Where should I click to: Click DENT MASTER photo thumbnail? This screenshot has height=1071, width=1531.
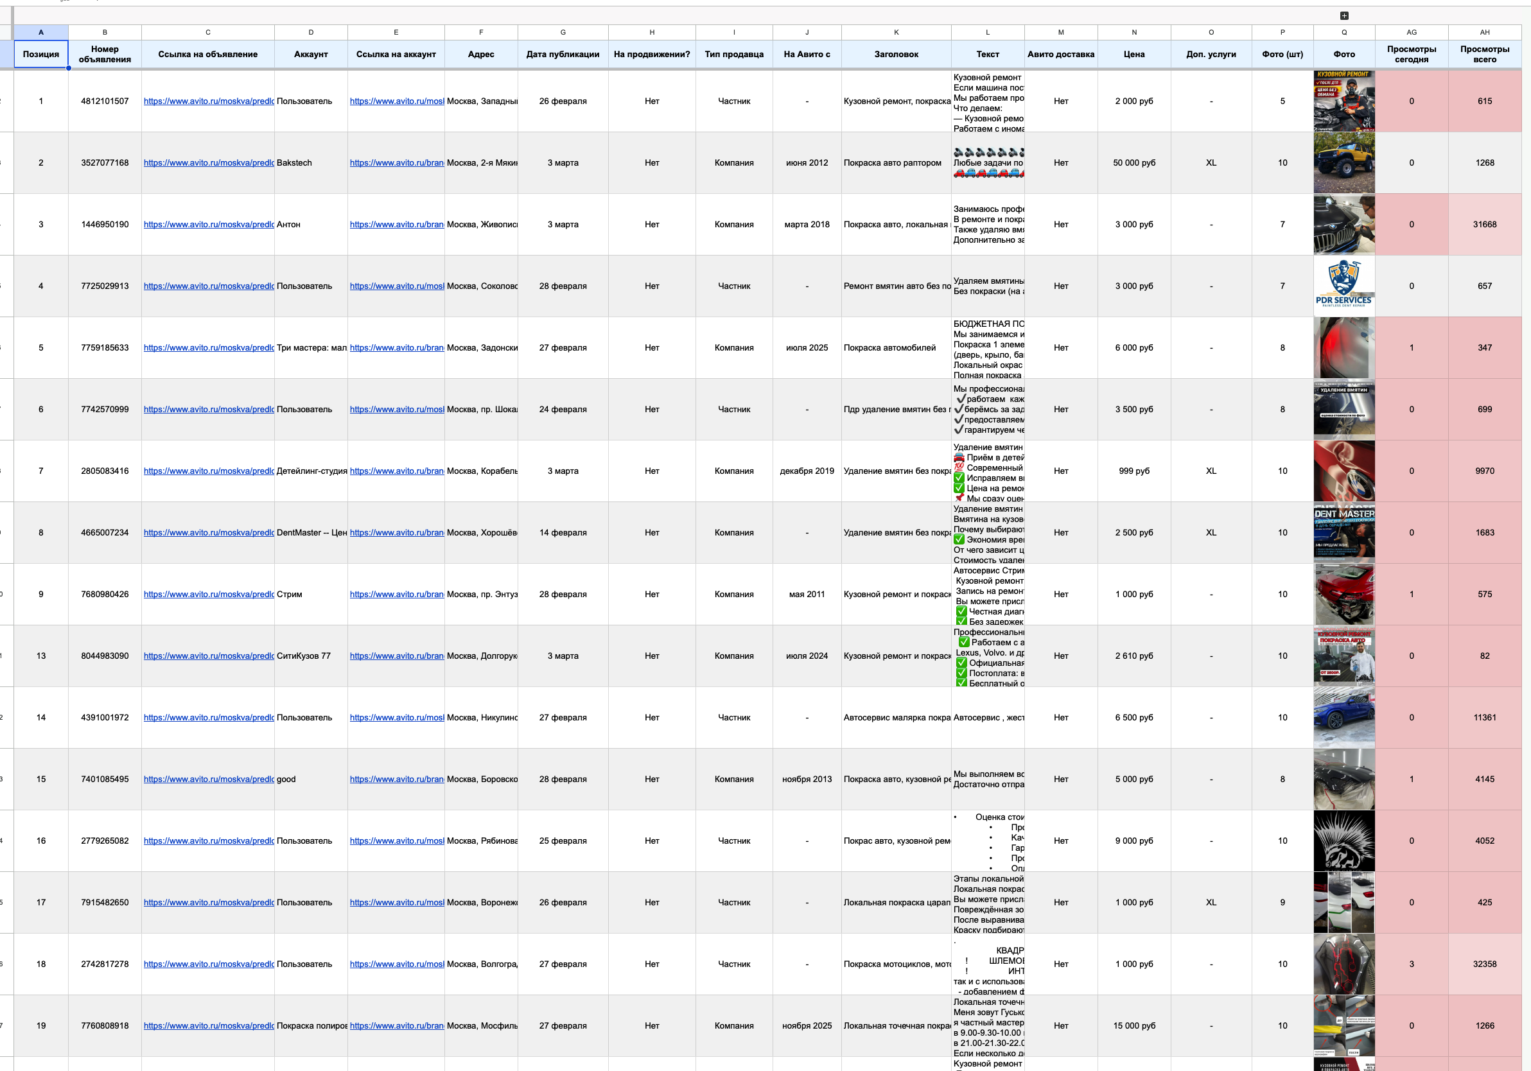pyautogui.click(x=1343, y=532)
